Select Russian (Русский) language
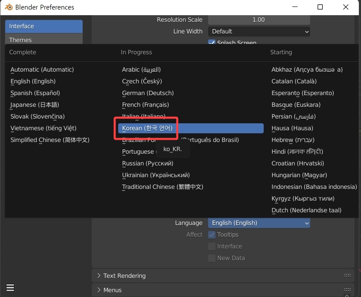The image size is (361, 297). (148, 163)
